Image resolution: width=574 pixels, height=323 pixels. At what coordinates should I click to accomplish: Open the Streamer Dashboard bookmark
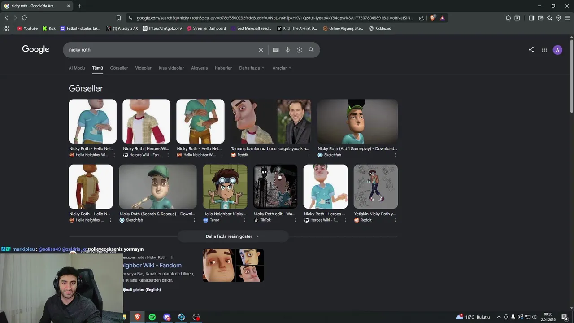(206, 28)
